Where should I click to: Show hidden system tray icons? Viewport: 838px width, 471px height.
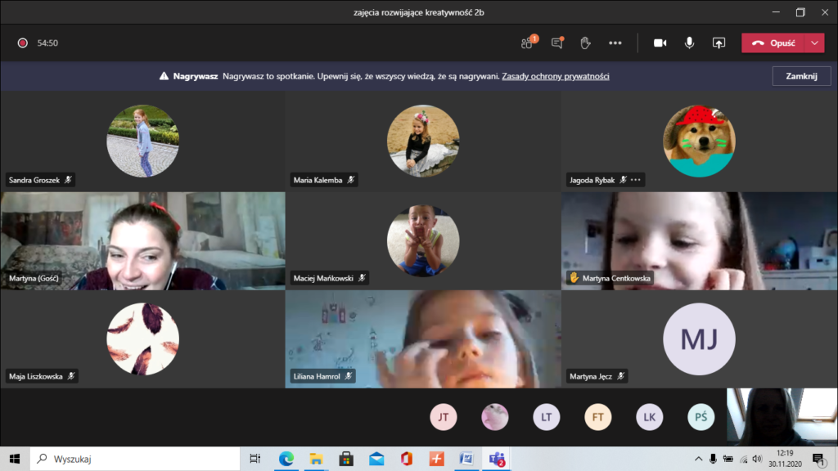(699, 459)
